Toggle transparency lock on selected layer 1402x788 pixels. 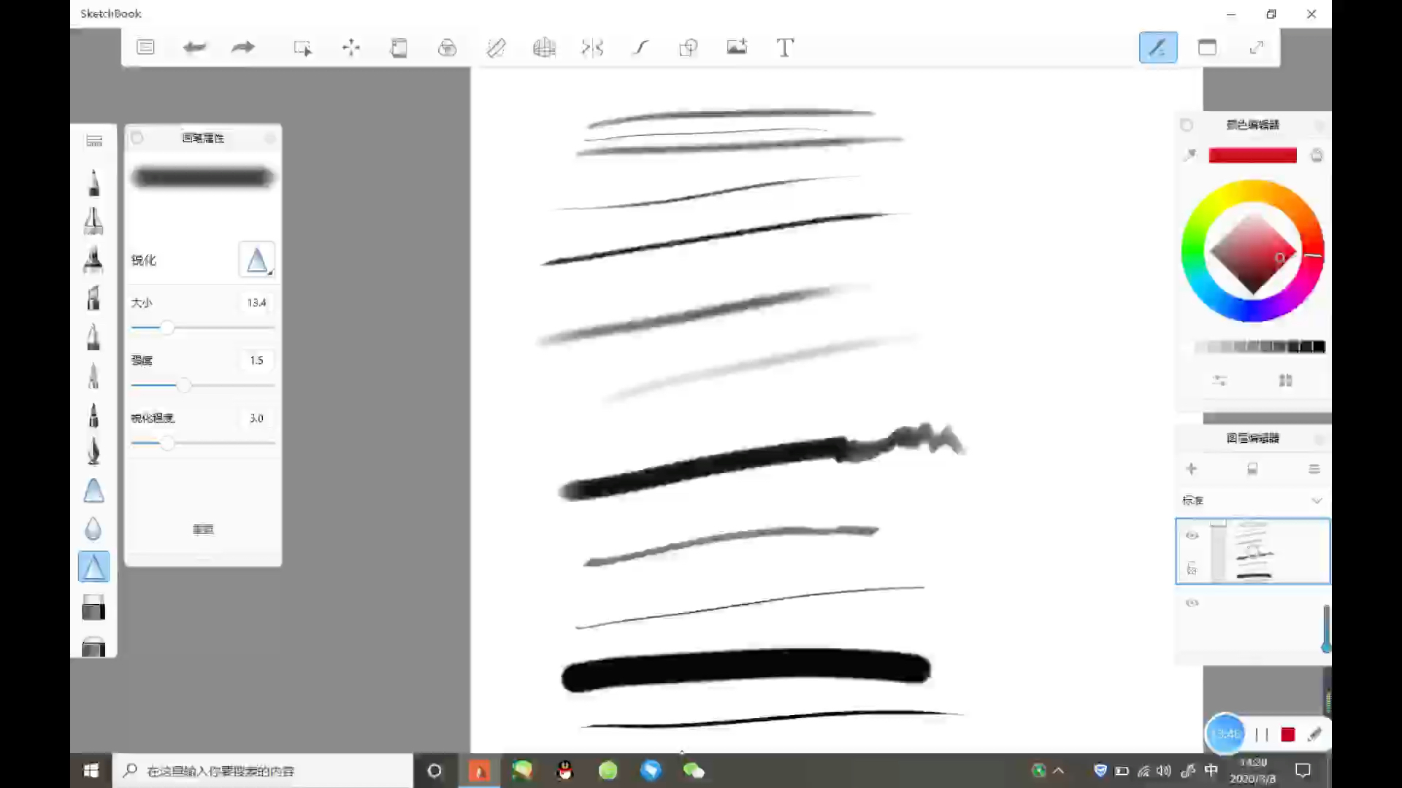coord(1192,568)
